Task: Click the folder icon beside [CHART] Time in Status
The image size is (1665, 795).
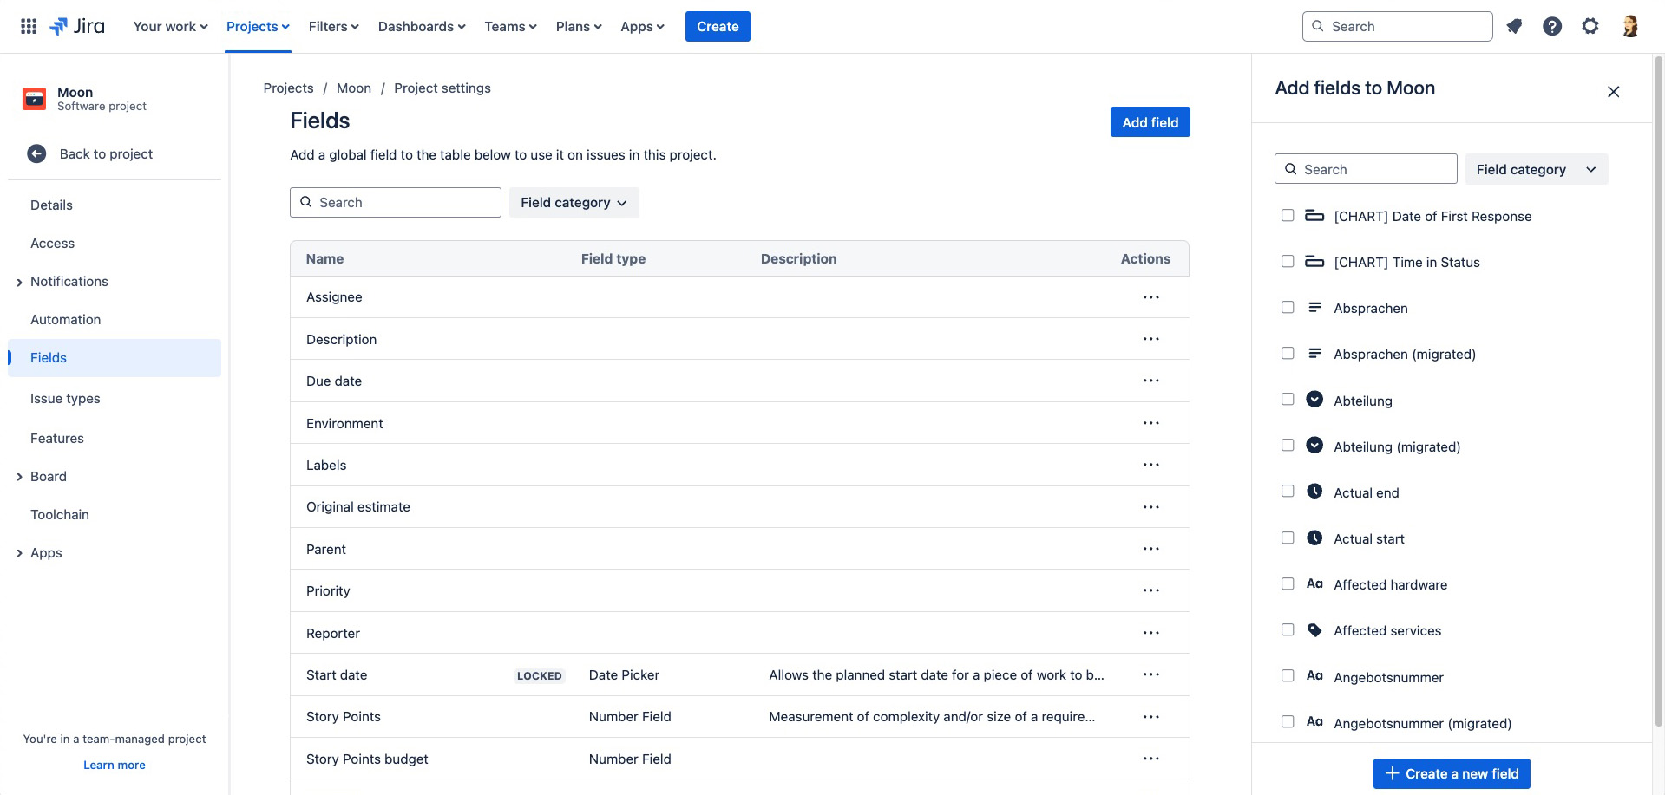Action: pos(1314,261)
